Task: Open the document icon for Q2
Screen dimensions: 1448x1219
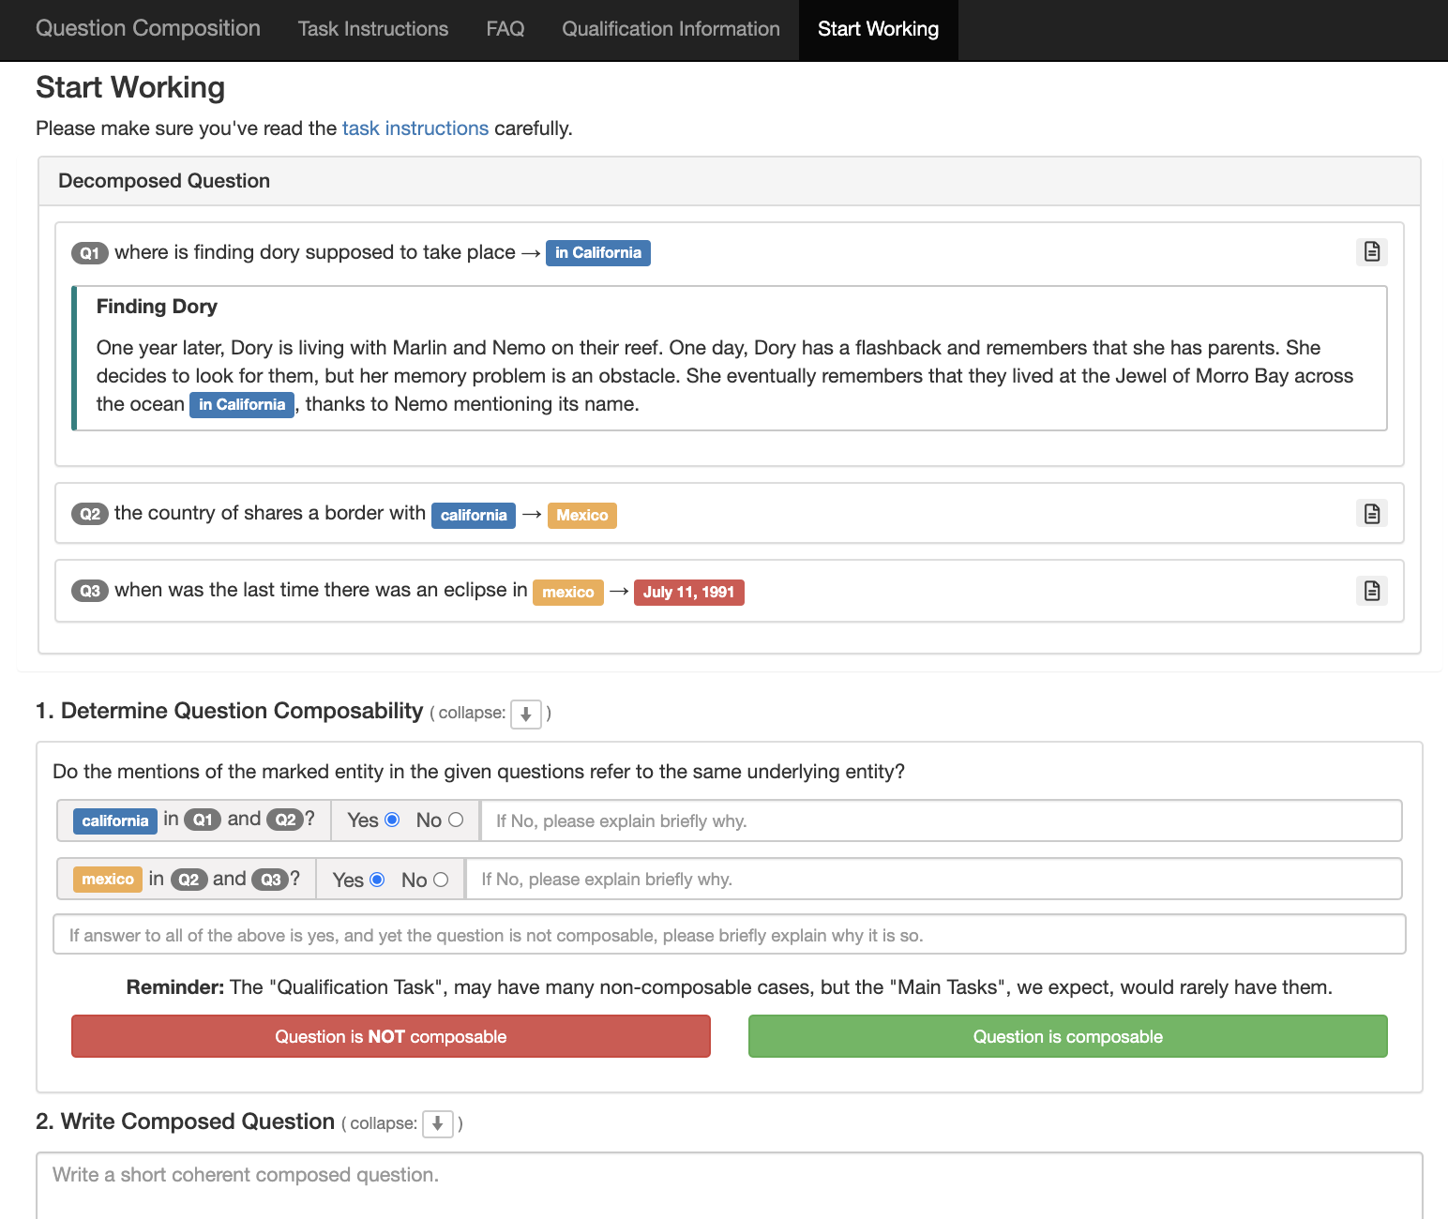Action: 1371,513
